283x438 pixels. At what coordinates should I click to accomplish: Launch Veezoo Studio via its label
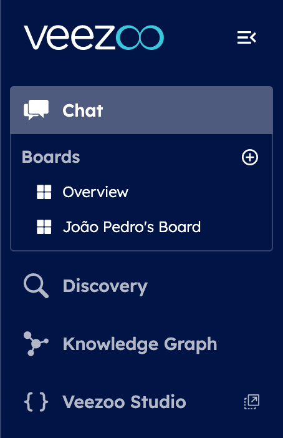[x=124, y=402]
